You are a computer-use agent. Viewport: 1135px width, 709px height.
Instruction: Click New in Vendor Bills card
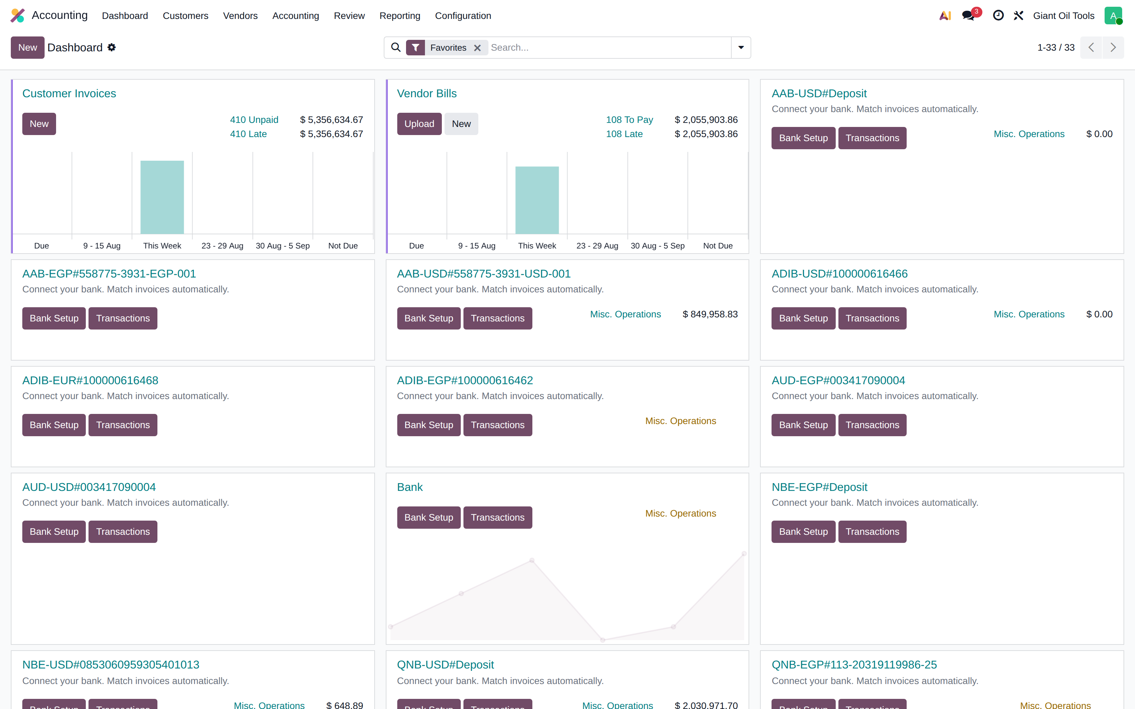point(461,124)
